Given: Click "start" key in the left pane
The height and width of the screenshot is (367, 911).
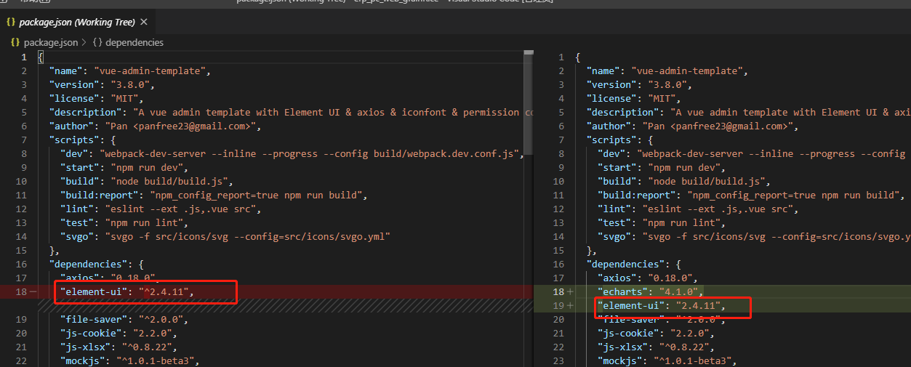Looking at the screenshot, I should pyautogui.click(x=80, y=168).
